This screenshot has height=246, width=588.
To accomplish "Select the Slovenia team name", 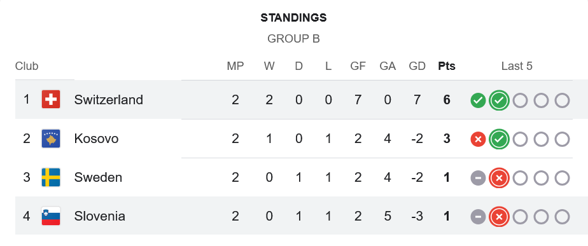I will pos(100,216).
